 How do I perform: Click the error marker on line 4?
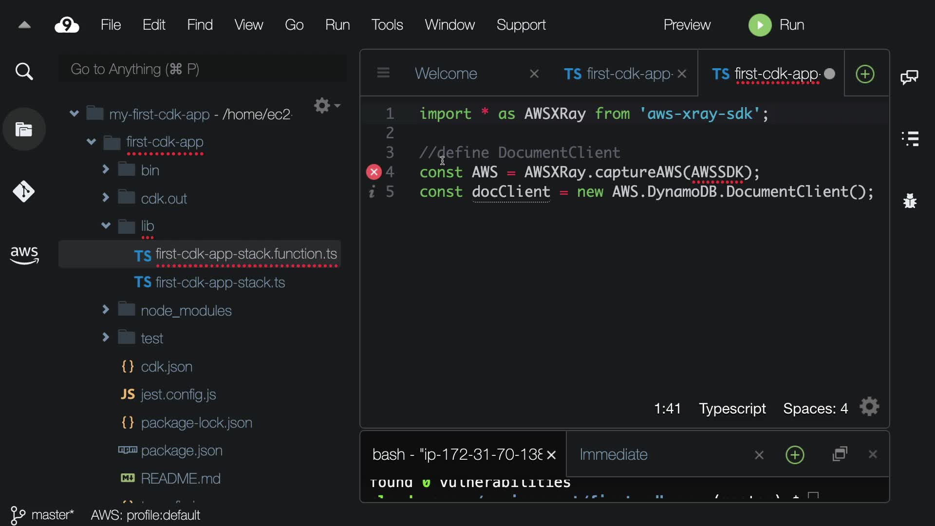pyautogui.click(x=374, y=172)
